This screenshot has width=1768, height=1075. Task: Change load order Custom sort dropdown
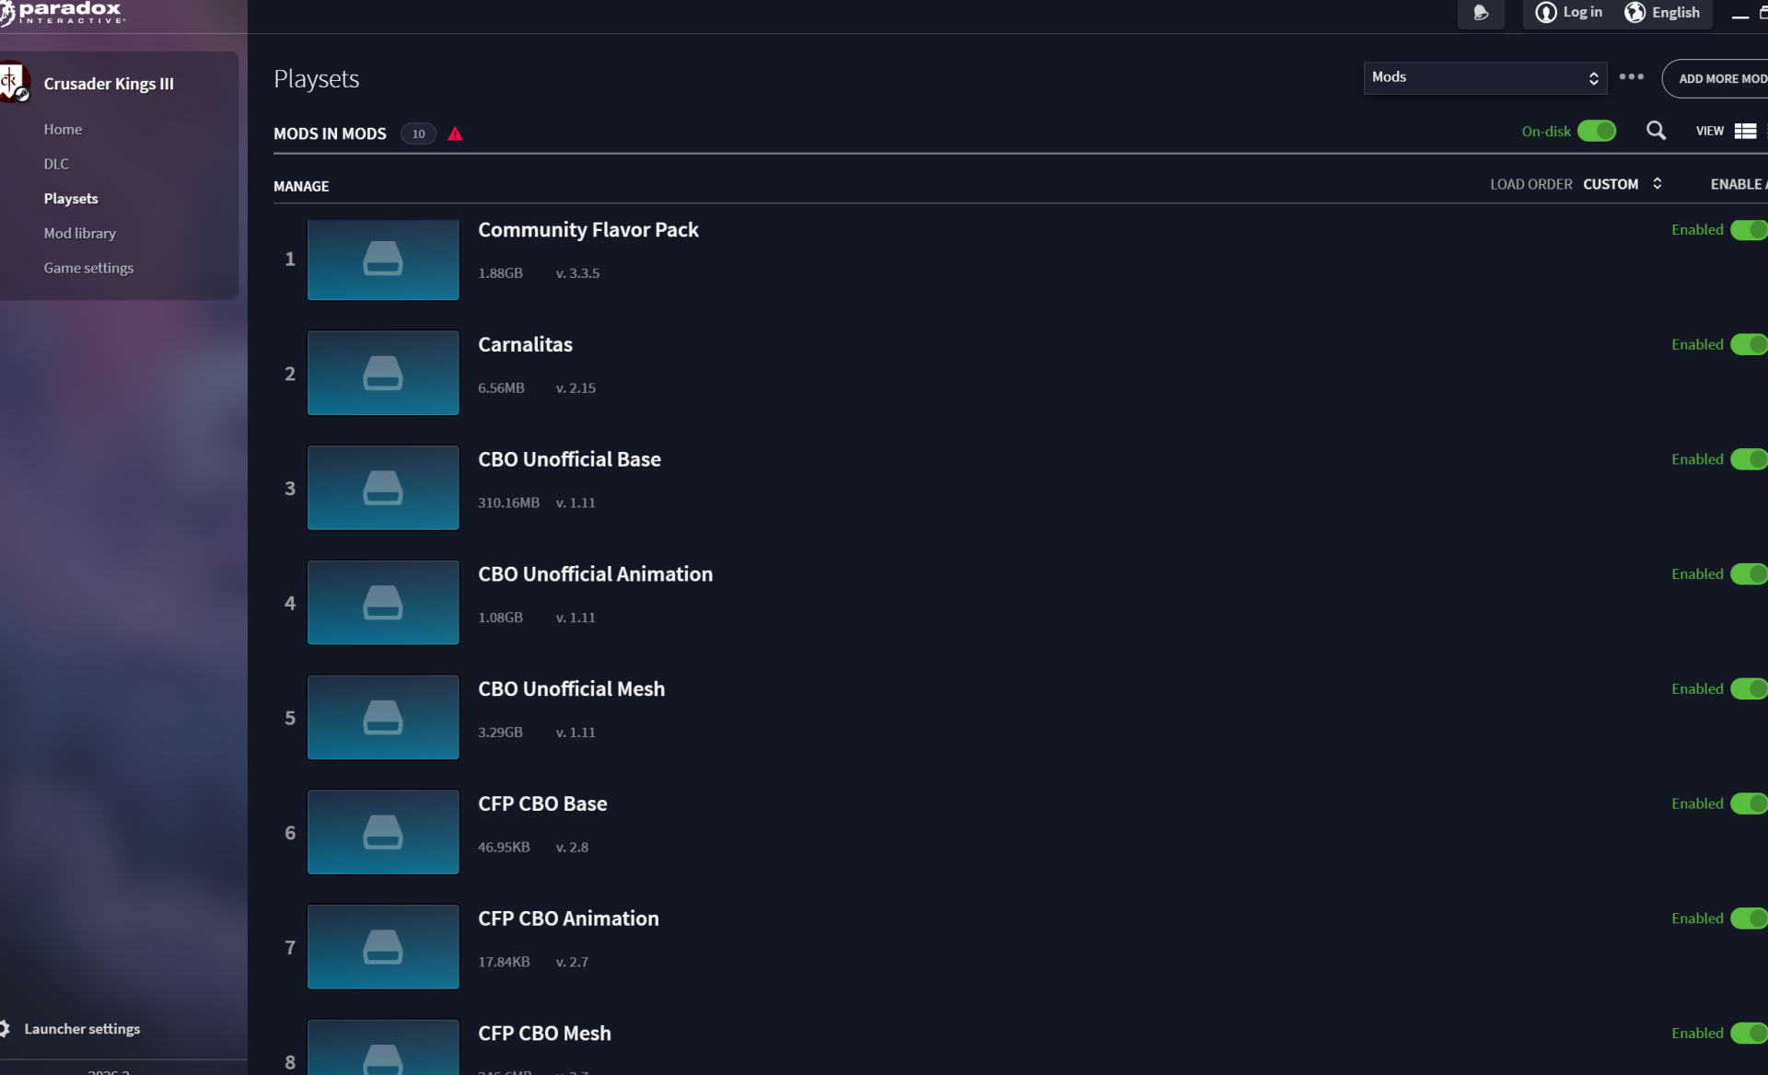point(1623,184)
